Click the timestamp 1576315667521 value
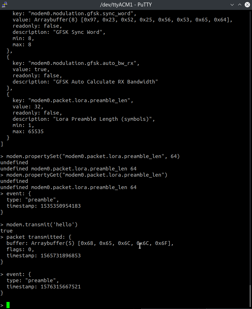252x309 pixels. [x=61, y=286]
